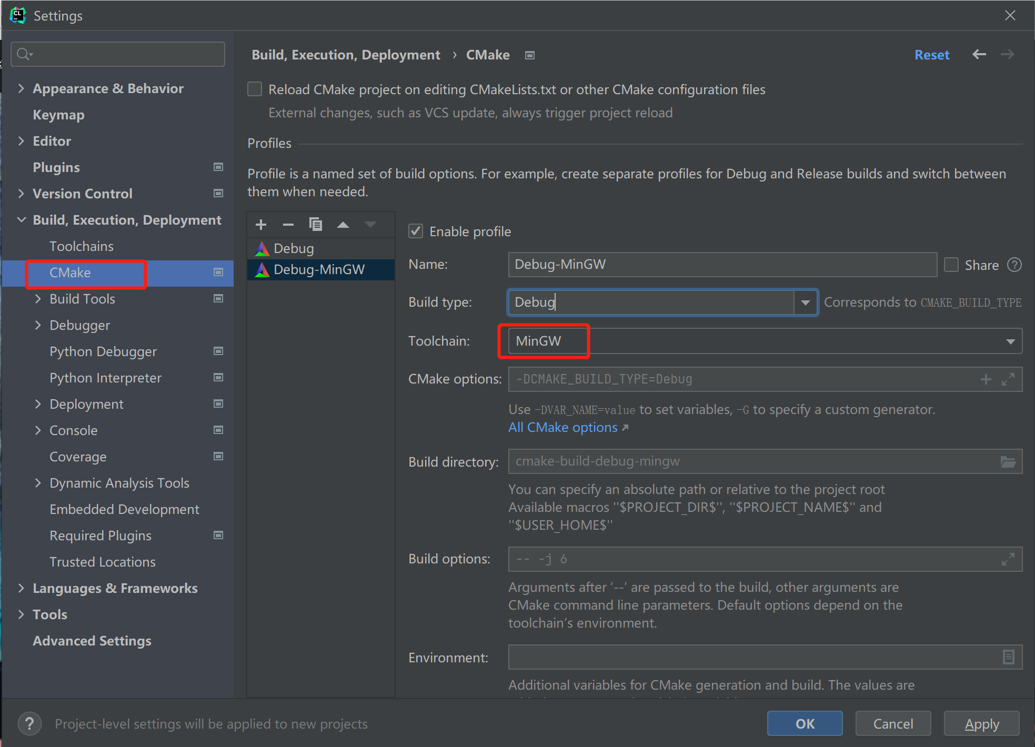This screenshot has height=747, width=1035.
Task: Click project-level icon beside Console
Action: (x=218, y=430)
